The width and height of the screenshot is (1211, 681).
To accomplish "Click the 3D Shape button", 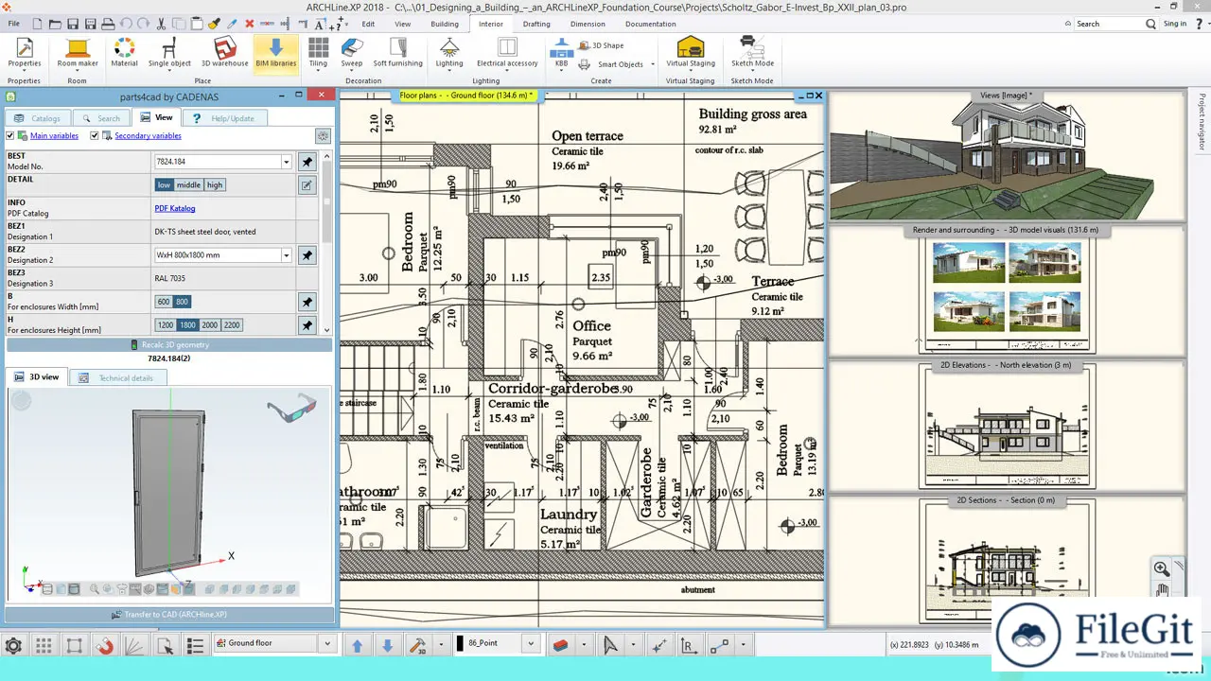I will click(602, 45).
